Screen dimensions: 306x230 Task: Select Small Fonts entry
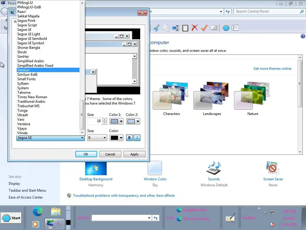coord(48,79)
